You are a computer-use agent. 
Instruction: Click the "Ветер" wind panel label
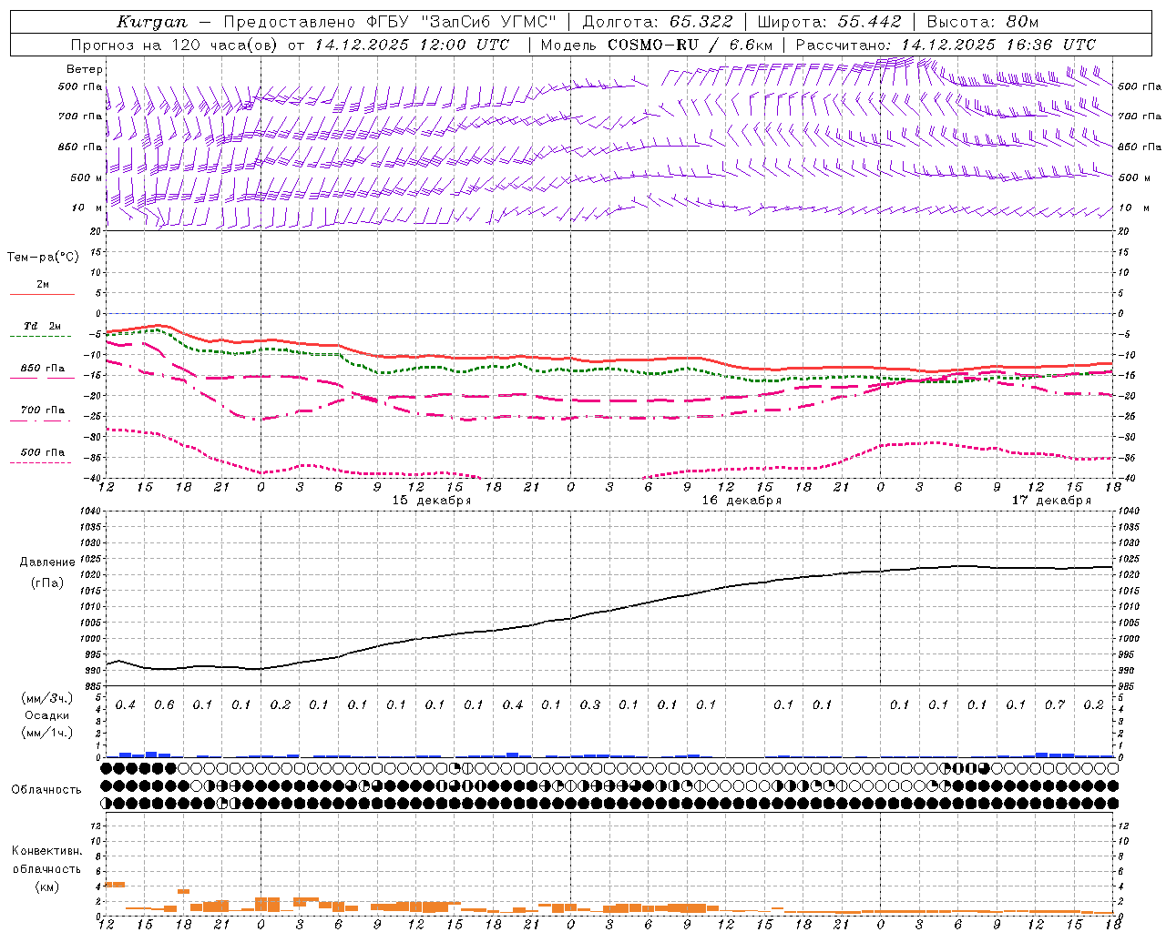click(85, 69)
